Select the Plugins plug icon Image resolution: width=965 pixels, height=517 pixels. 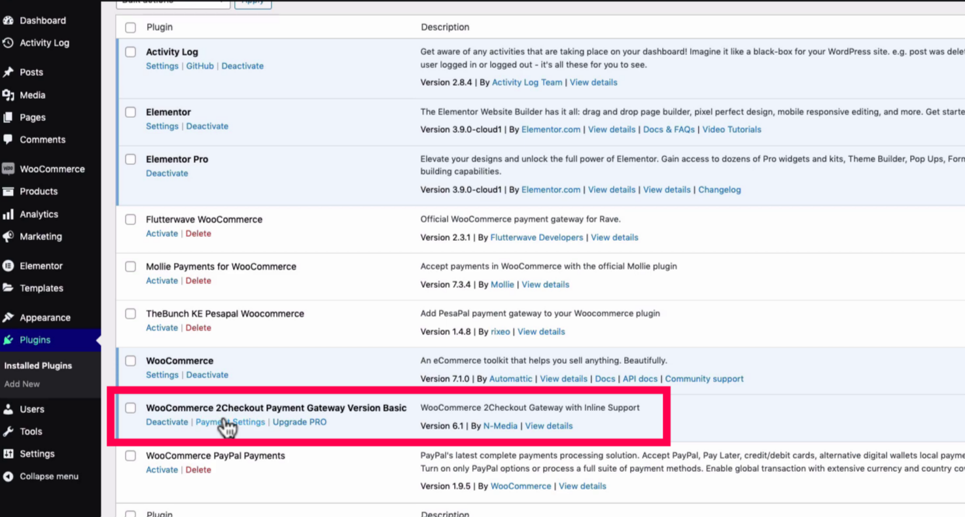[9, 340]
